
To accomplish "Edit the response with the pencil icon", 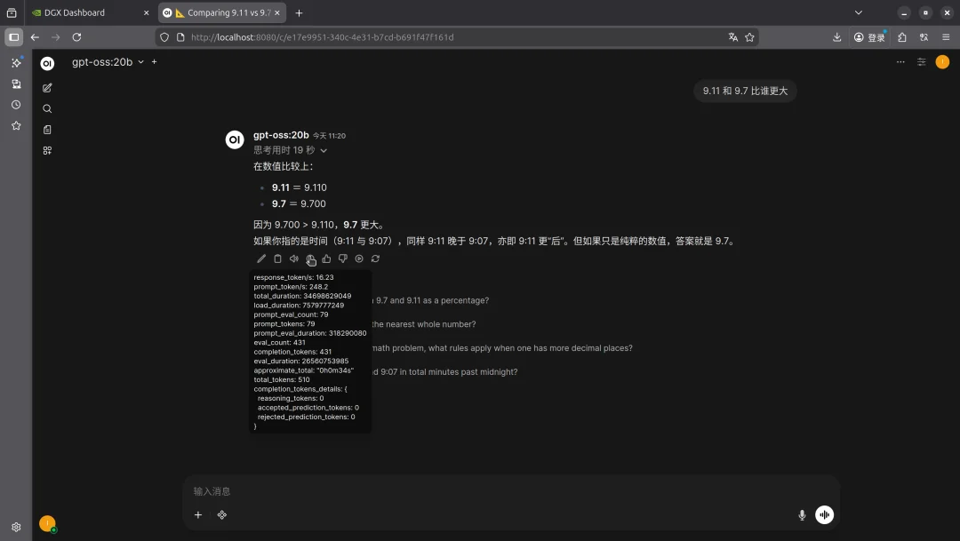I will (x=261, y=259).
